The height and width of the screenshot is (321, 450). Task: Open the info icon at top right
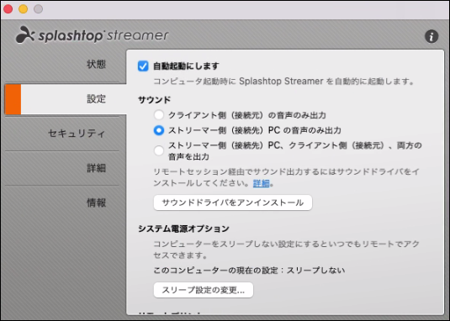431,37
